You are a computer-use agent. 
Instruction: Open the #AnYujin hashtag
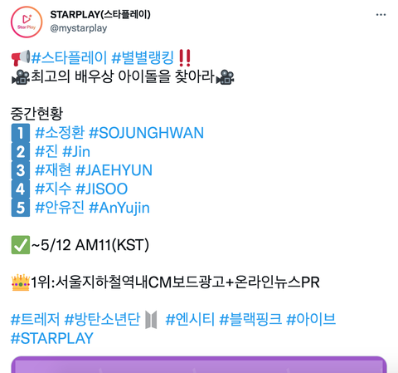(x=119, y=208)
